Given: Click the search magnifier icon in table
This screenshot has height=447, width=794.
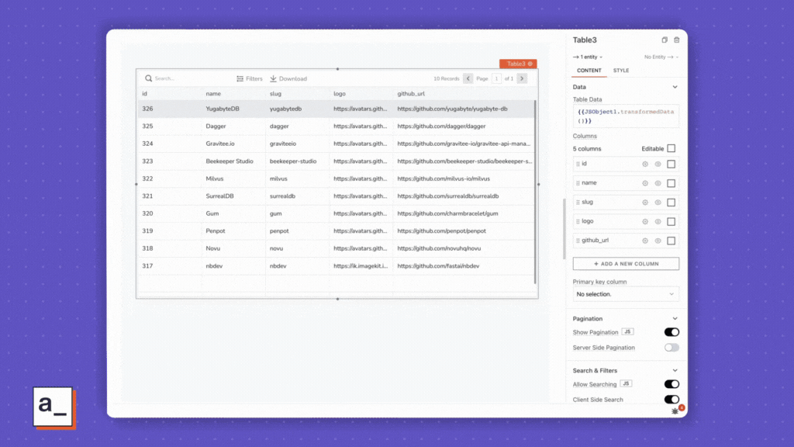Looking at the screenshot, I should (x=148, y=78).
